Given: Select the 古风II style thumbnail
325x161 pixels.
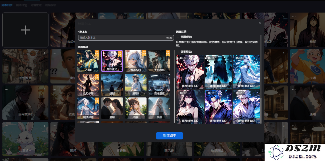Looking at the screenshot, I should click(x=88, y=61).
